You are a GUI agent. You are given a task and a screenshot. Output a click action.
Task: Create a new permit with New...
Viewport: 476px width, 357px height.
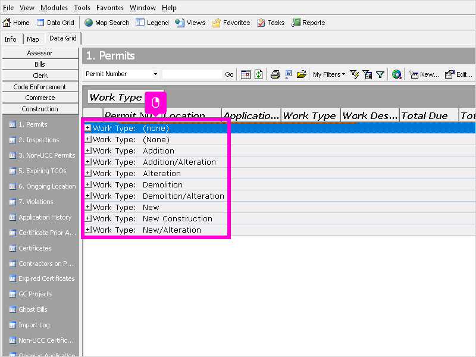(x=424, y=74)
